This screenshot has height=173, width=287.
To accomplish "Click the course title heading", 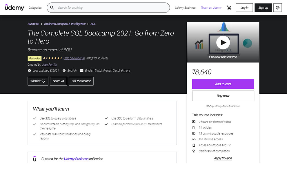I will click(x=101, y=37).
